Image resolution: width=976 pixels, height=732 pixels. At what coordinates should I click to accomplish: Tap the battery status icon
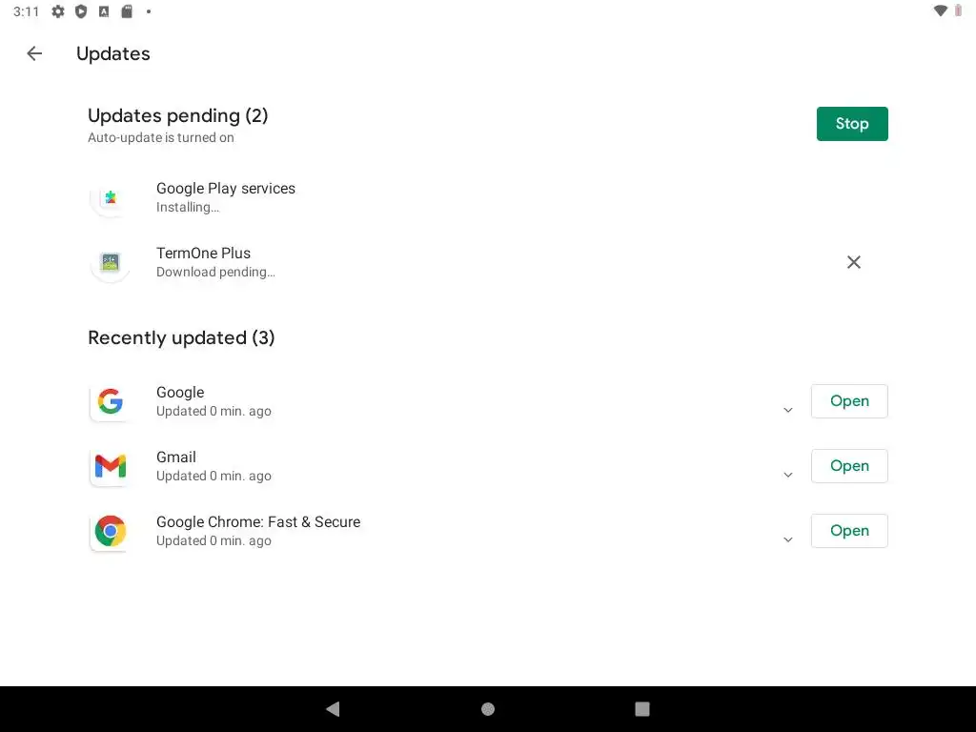958,10
